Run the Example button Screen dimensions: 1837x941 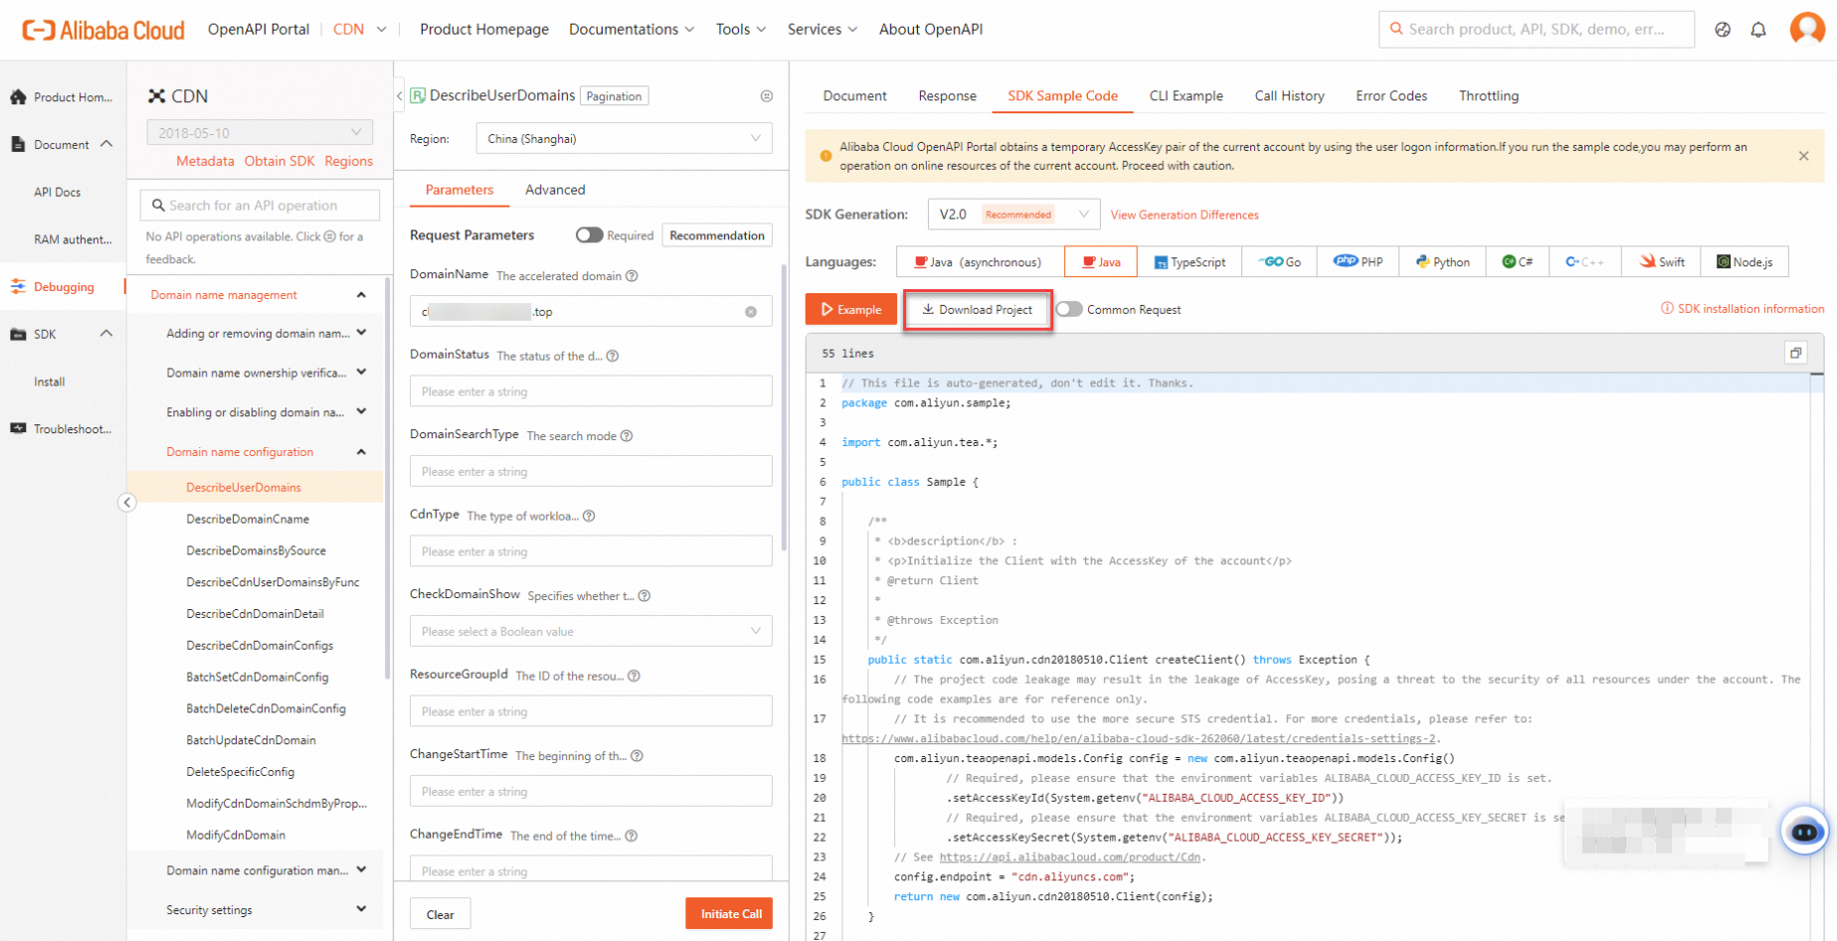pyautogui.click(x=850, y=310)
